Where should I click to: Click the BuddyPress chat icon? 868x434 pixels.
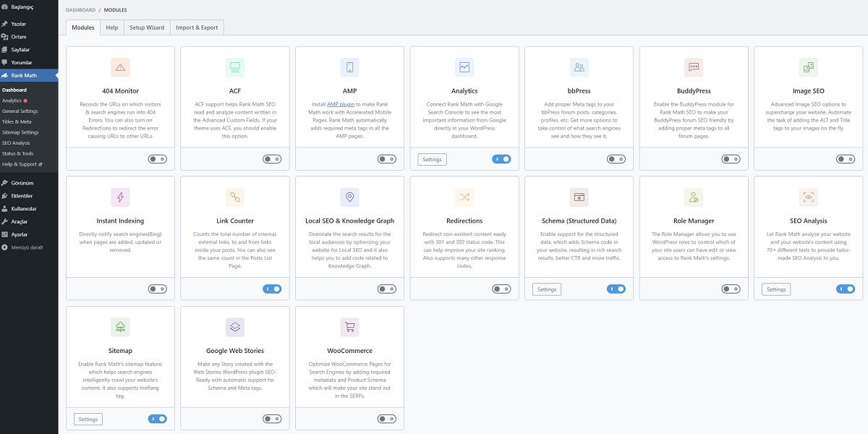click(x=694, y=67)
